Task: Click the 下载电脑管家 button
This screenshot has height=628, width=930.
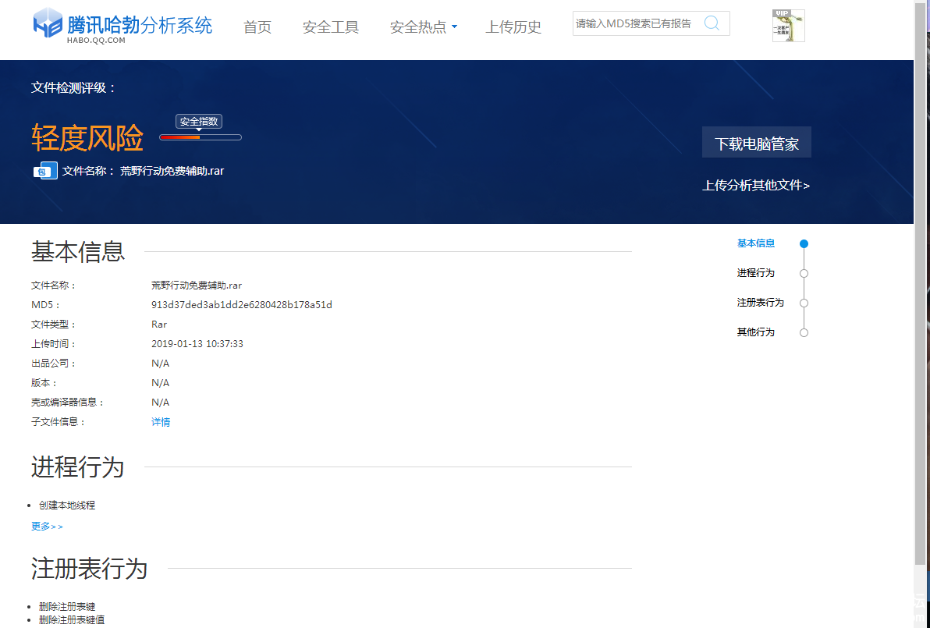Action: point(756,143)
